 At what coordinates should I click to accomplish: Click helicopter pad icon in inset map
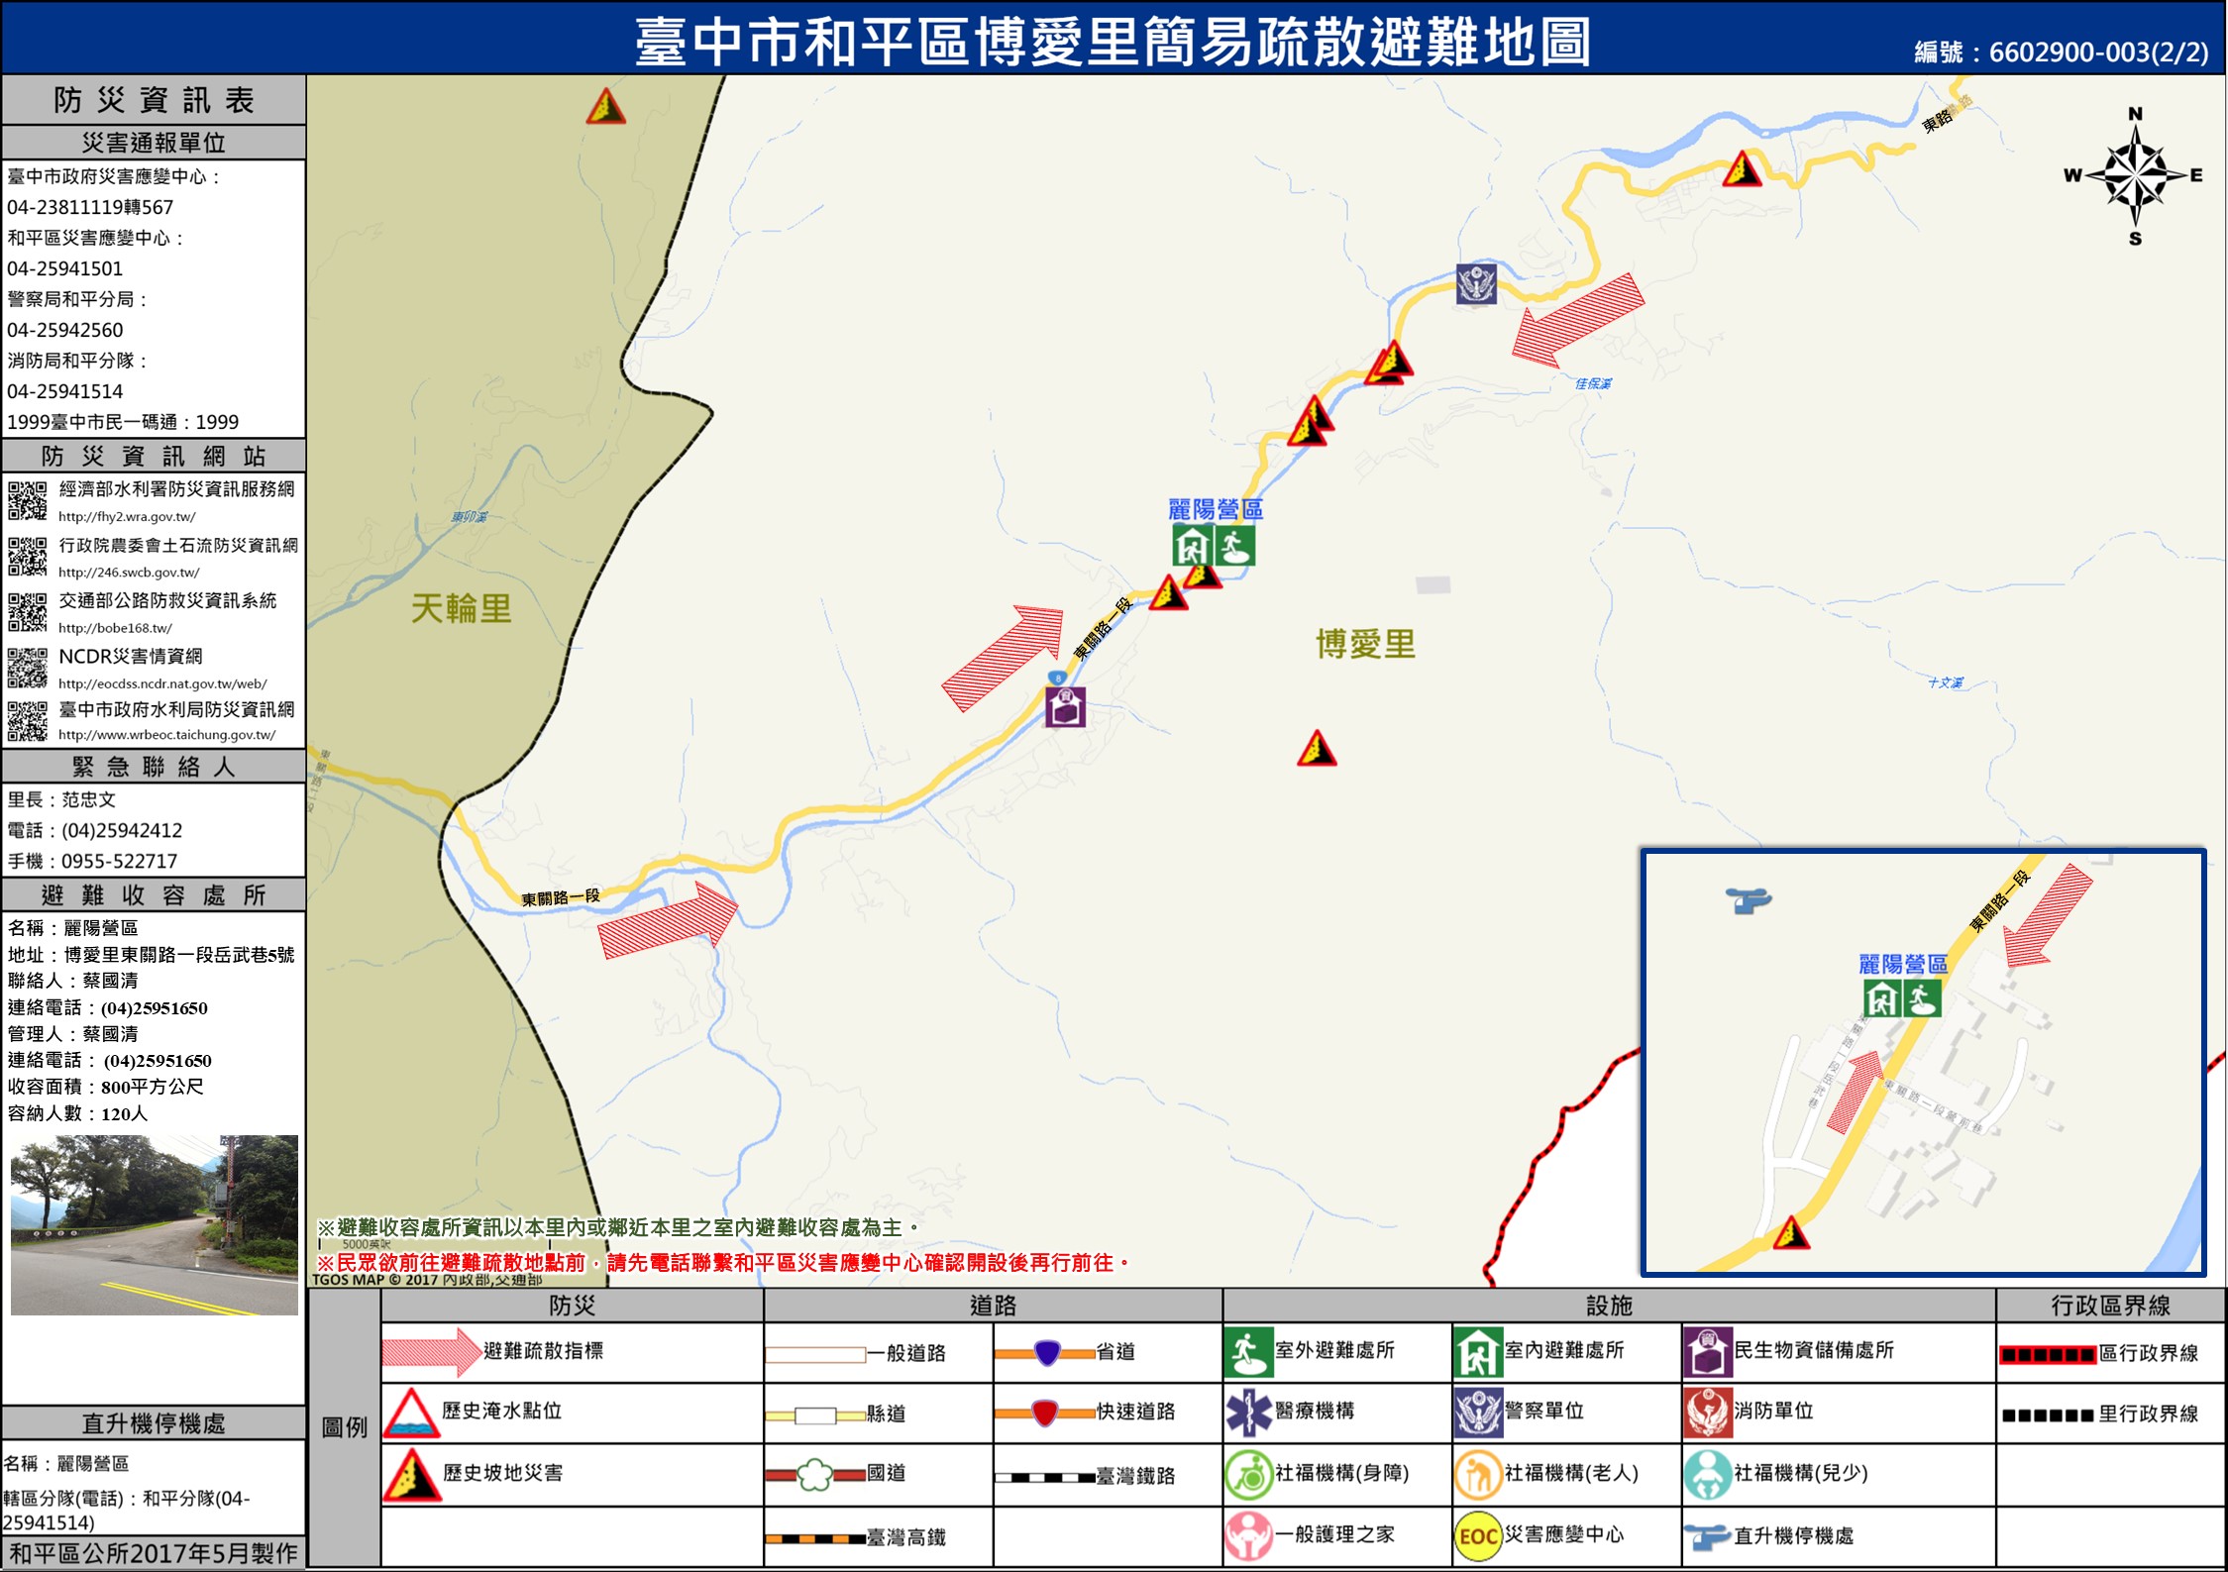(1748, 899)
